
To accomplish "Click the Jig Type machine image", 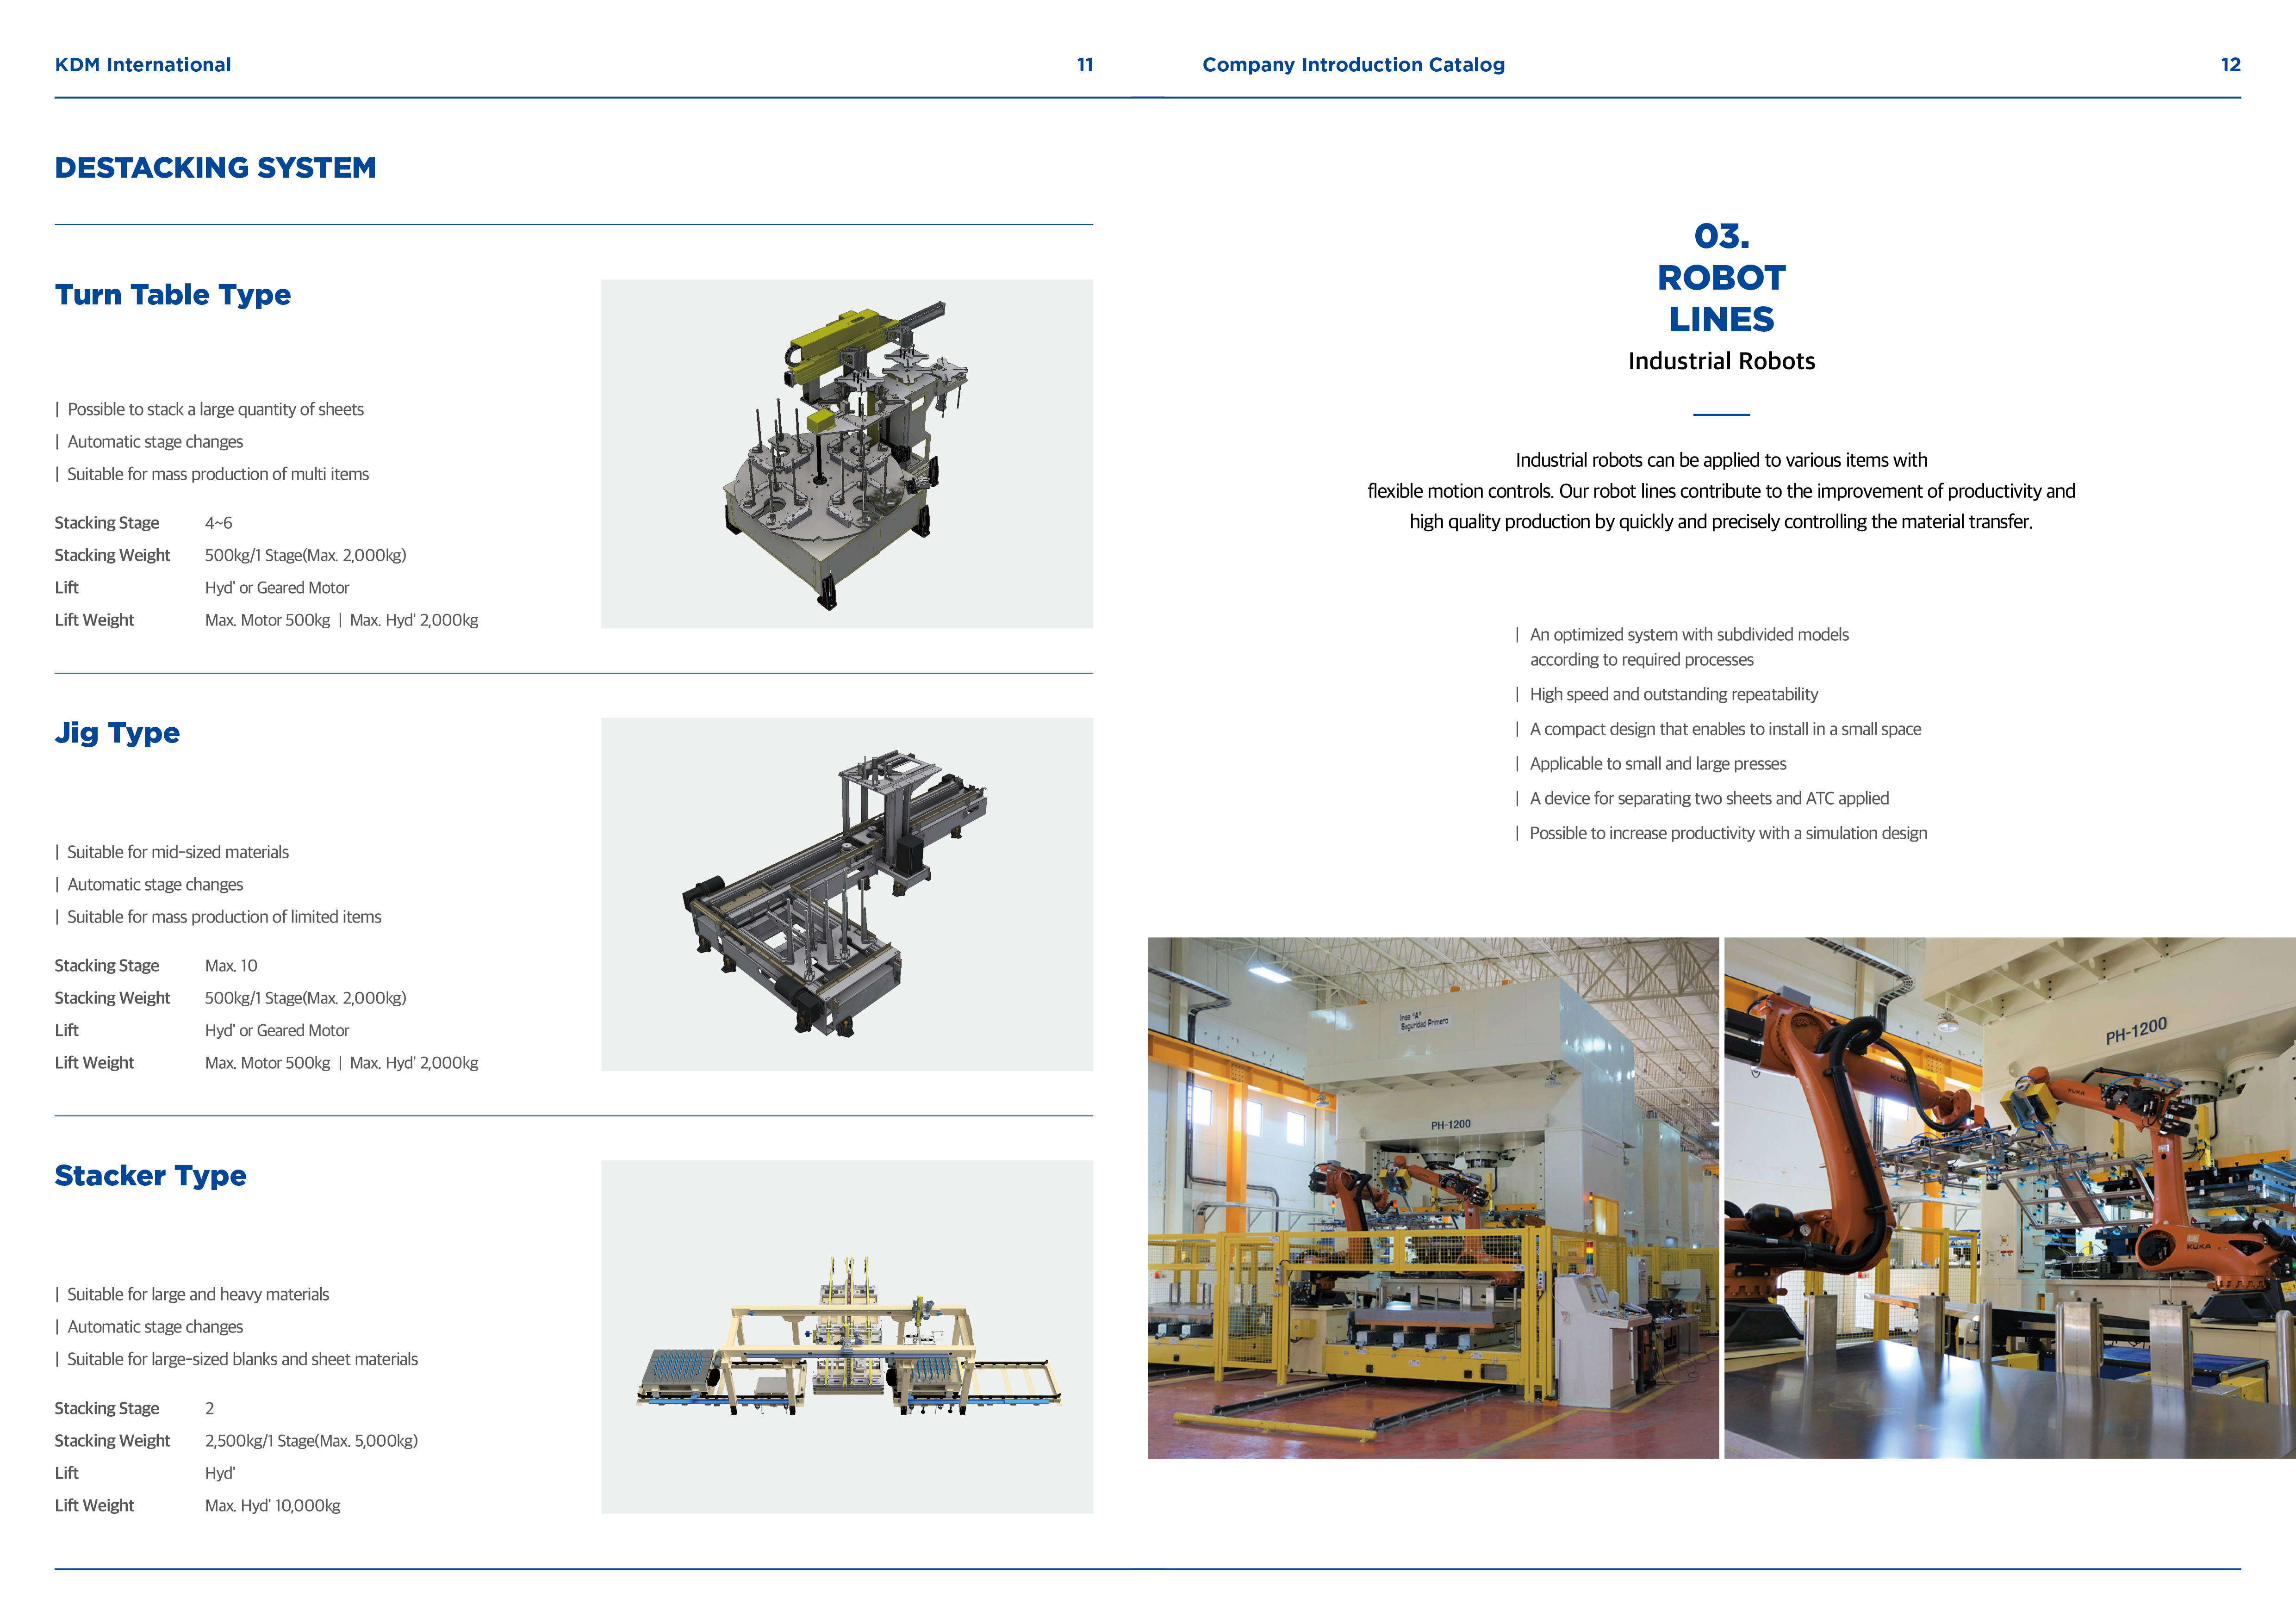I will point(846,893).
